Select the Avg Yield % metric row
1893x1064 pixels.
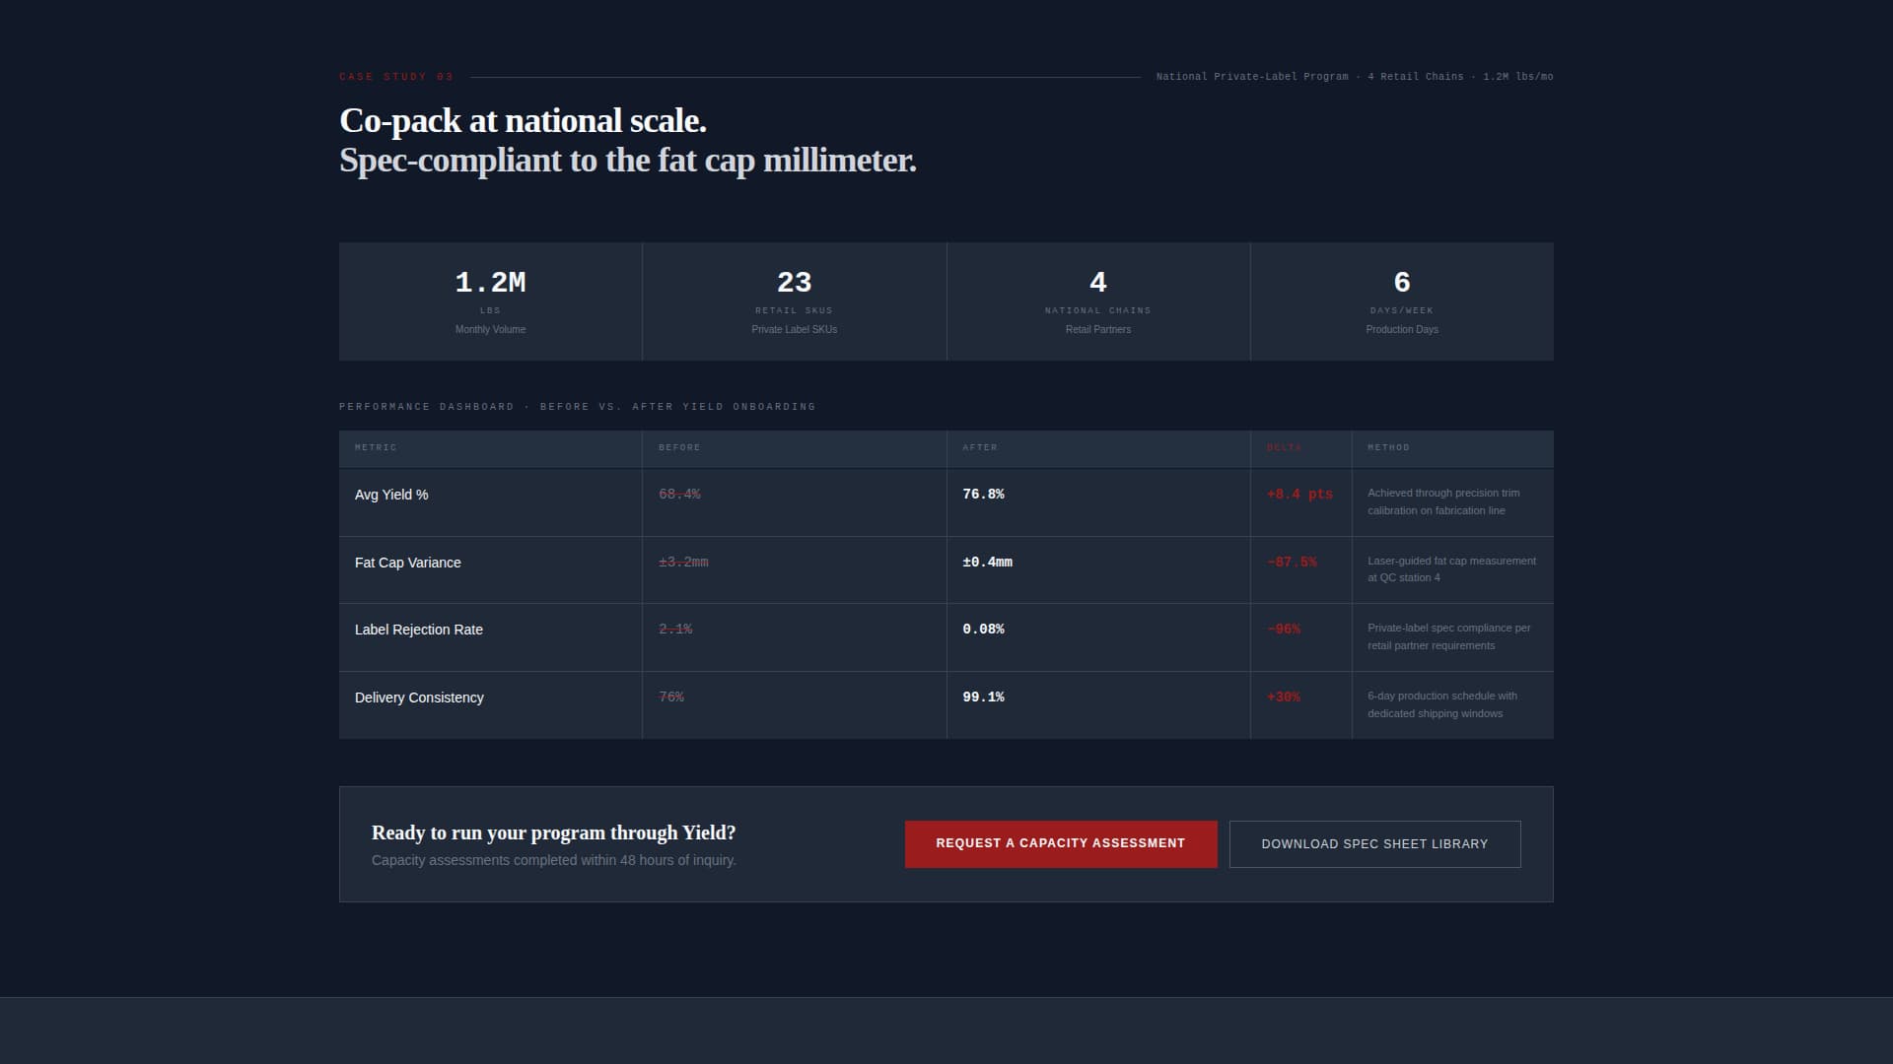tap(391, 495)
